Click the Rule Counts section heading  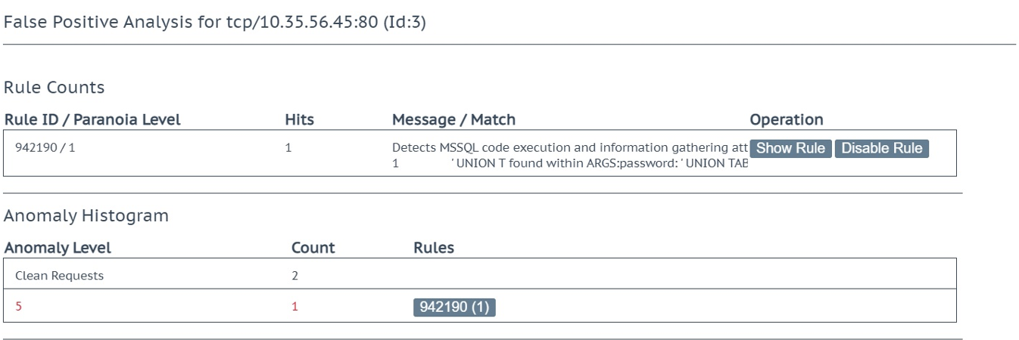pyautogui.click(x=55, y=88)
